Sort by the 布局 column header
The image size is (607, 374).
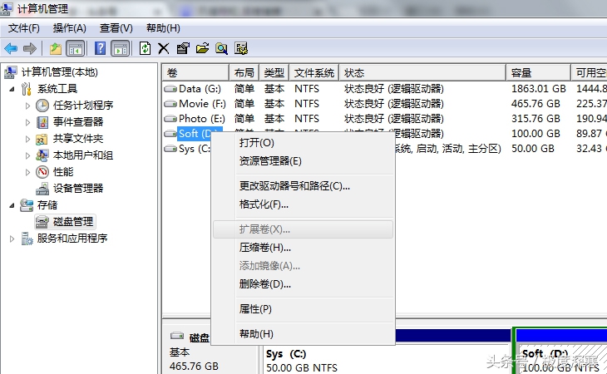[244, 72]
